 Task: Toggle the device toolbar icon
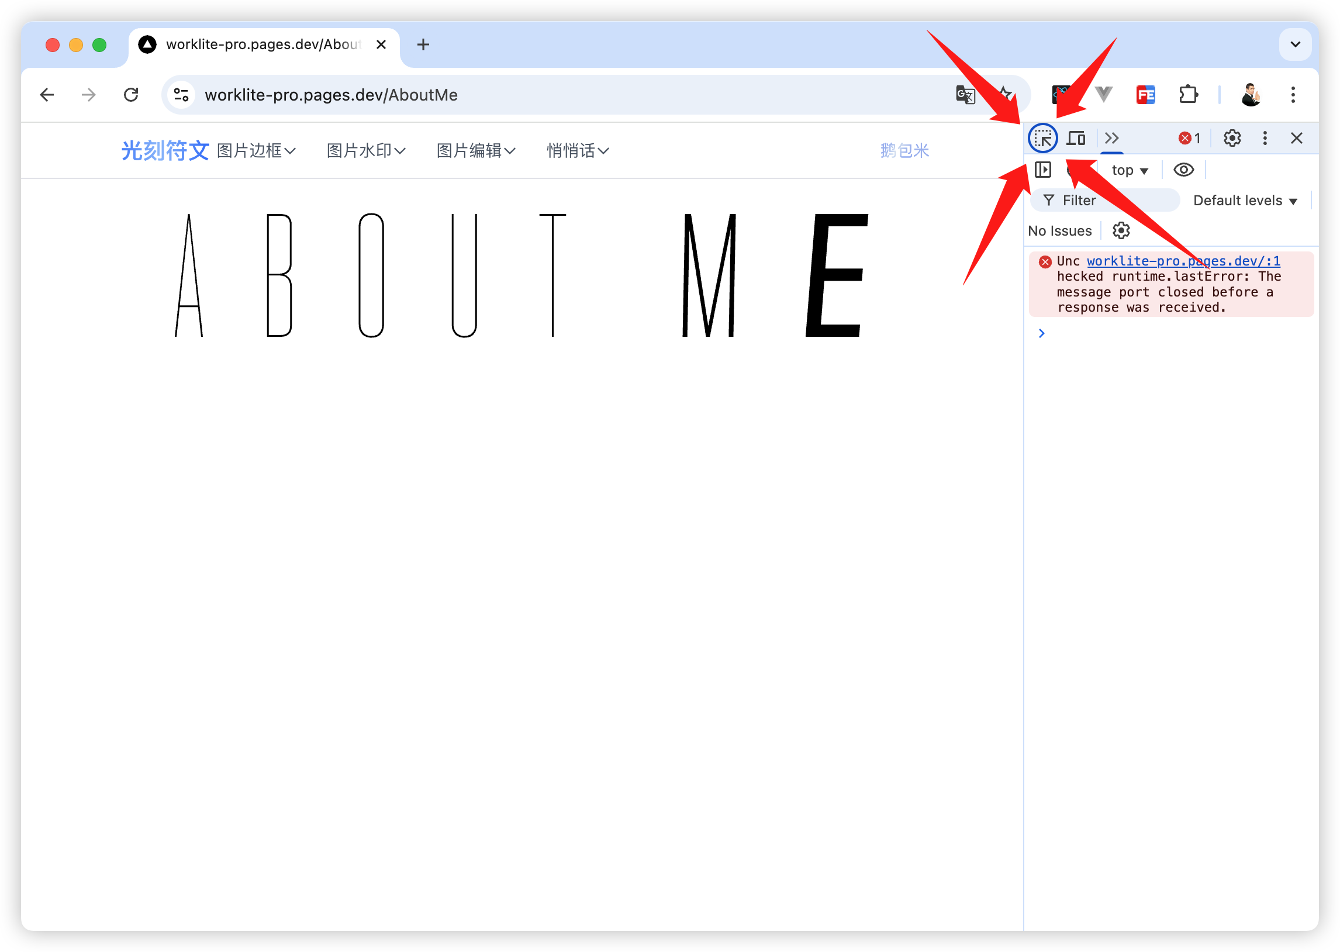point(1076,139)
